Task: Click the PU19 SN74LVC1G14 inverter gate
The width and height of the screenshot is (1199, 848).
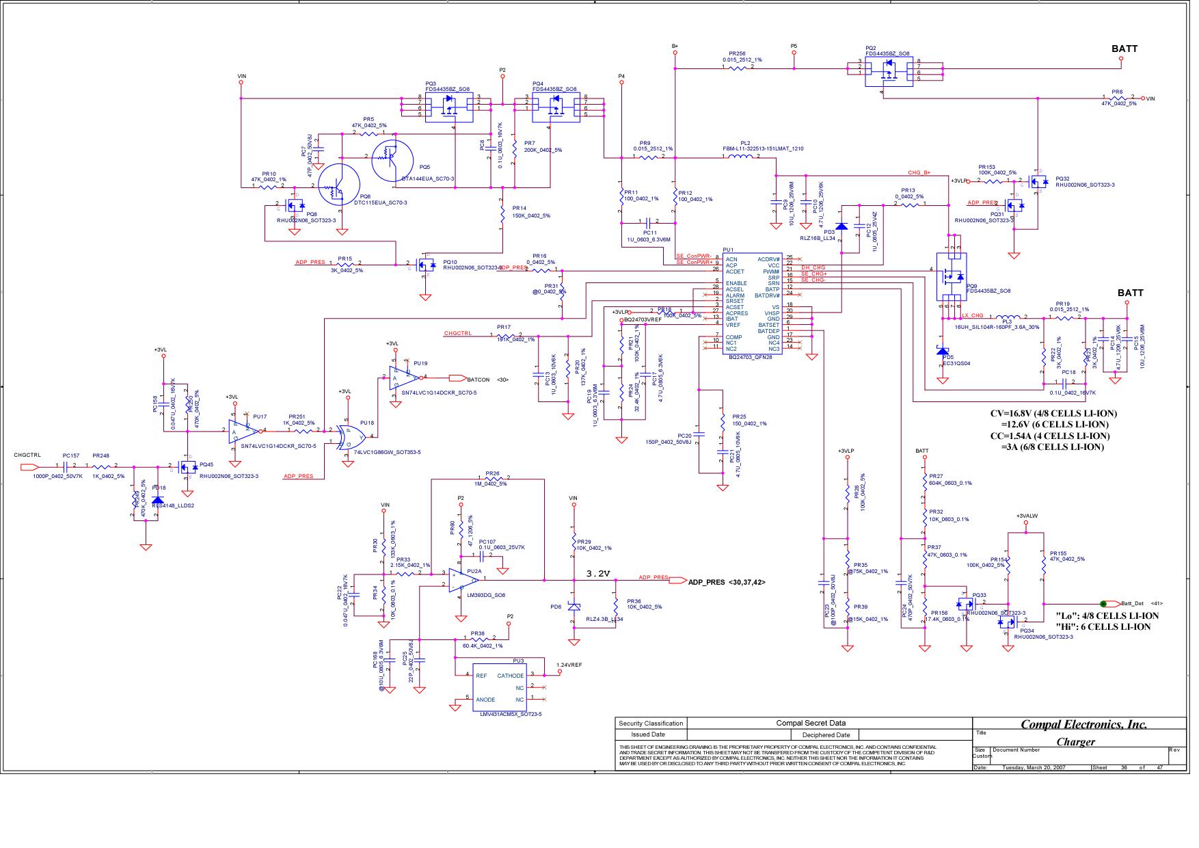Action: click(405, 377)
